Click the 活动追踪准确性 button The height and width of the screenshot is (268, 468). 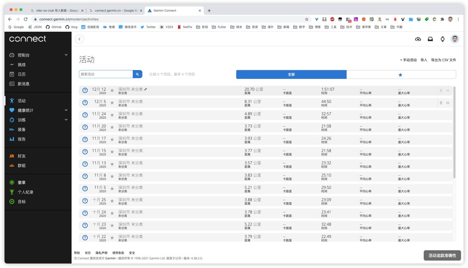[x=442, y=255]
